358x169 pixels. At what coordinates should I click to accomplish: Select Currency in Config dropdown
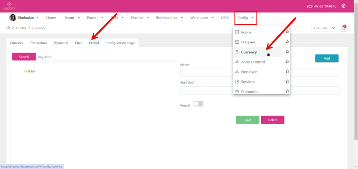tap(249, 52)
